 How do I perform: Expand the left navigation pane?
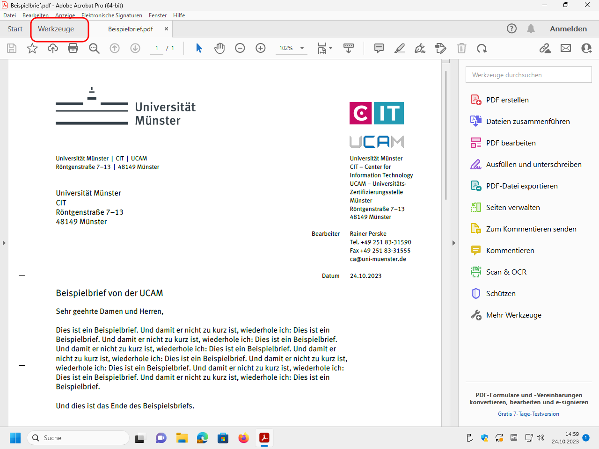[x=4, y=243]
